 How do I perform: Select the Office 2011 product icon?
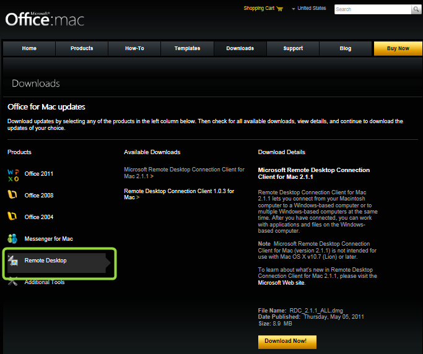click(x=13, y=175)
